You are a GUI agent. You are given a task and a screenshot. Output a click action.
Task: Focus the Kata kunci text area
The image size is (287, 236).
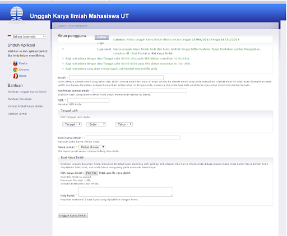coord(126,192)
